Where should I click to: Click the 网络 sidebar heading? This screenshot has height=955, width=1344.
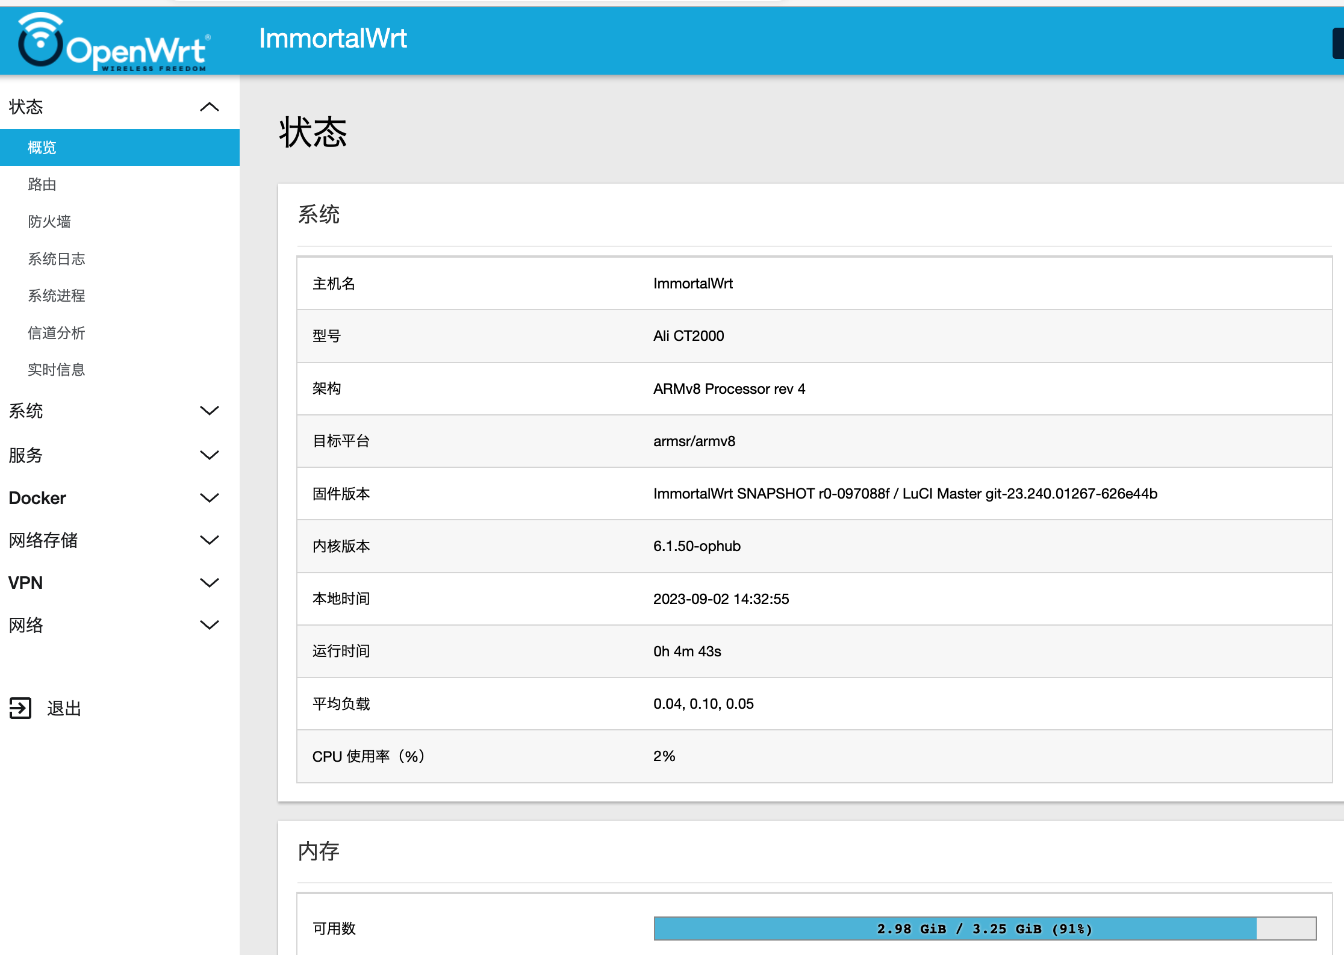click(26, 625)
